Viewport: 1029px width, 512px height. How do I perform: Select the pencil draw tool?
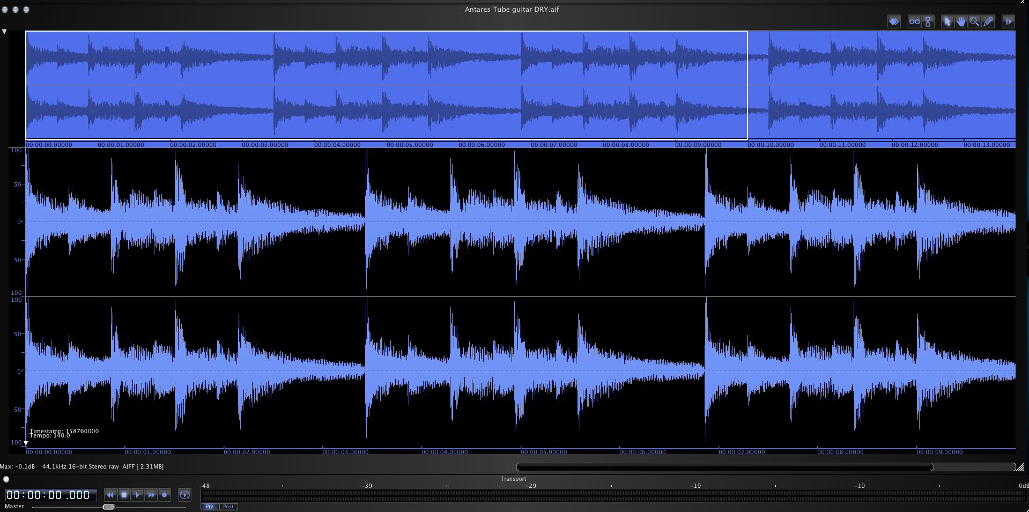point(988,21)
